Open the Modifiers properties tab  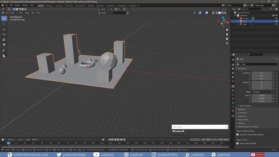[x=233, y=90]
